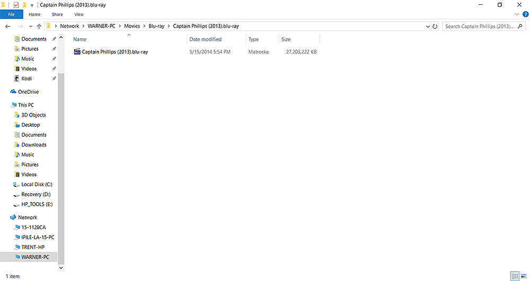The width and height of the screenshot is (530, 281).
Task: Select OneDrive in navigation pane
Action: click(28, 92)
